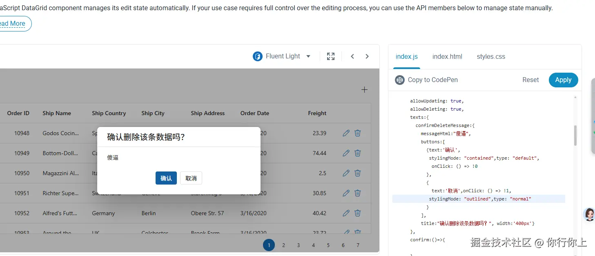This screenshot has width=595, height=256.
Task: Click the pencil icon for order 10951
Action: click(346, 193)
